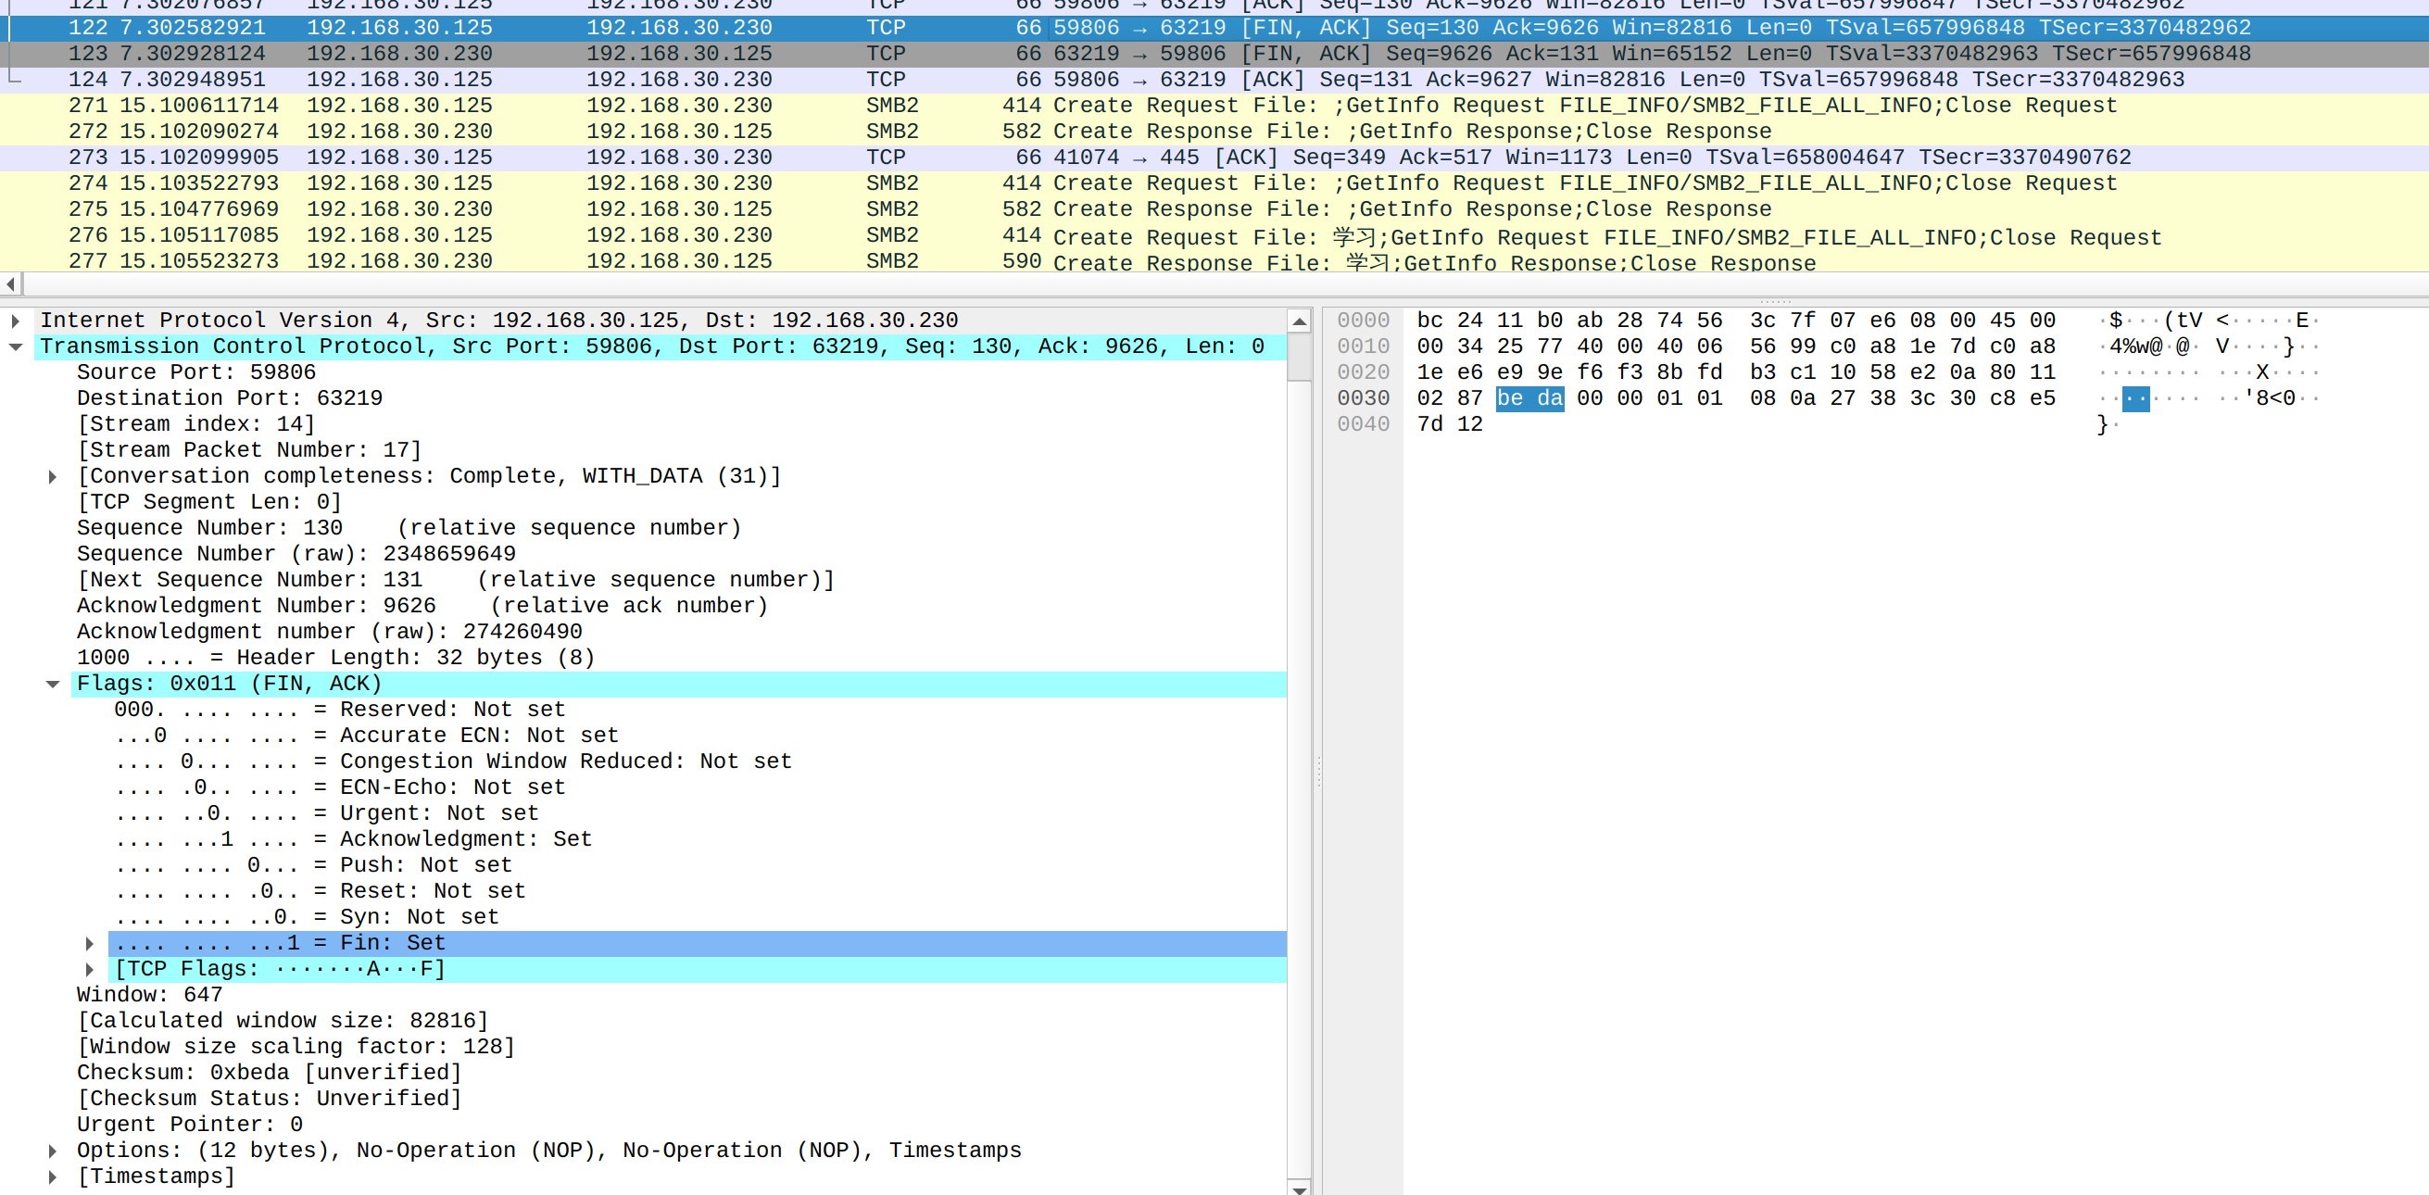The image size is (2429, 1195).
Task: Expand the Internet Protocol Version 4 section
Action: pyautogui.click(x=15, y=321)
